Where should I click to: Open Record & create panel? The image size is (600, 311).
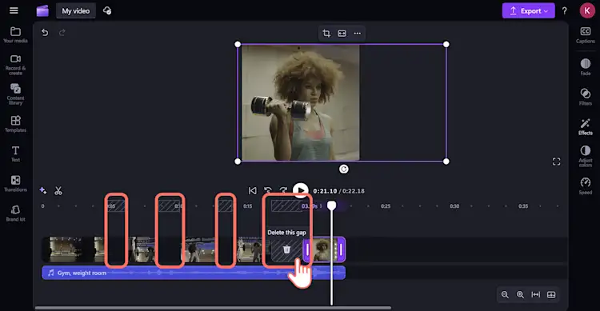click(x=15, y=65)
